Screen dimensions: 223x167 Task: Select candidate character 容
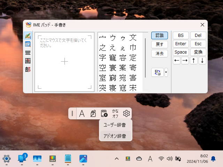[x=123, y=58]
